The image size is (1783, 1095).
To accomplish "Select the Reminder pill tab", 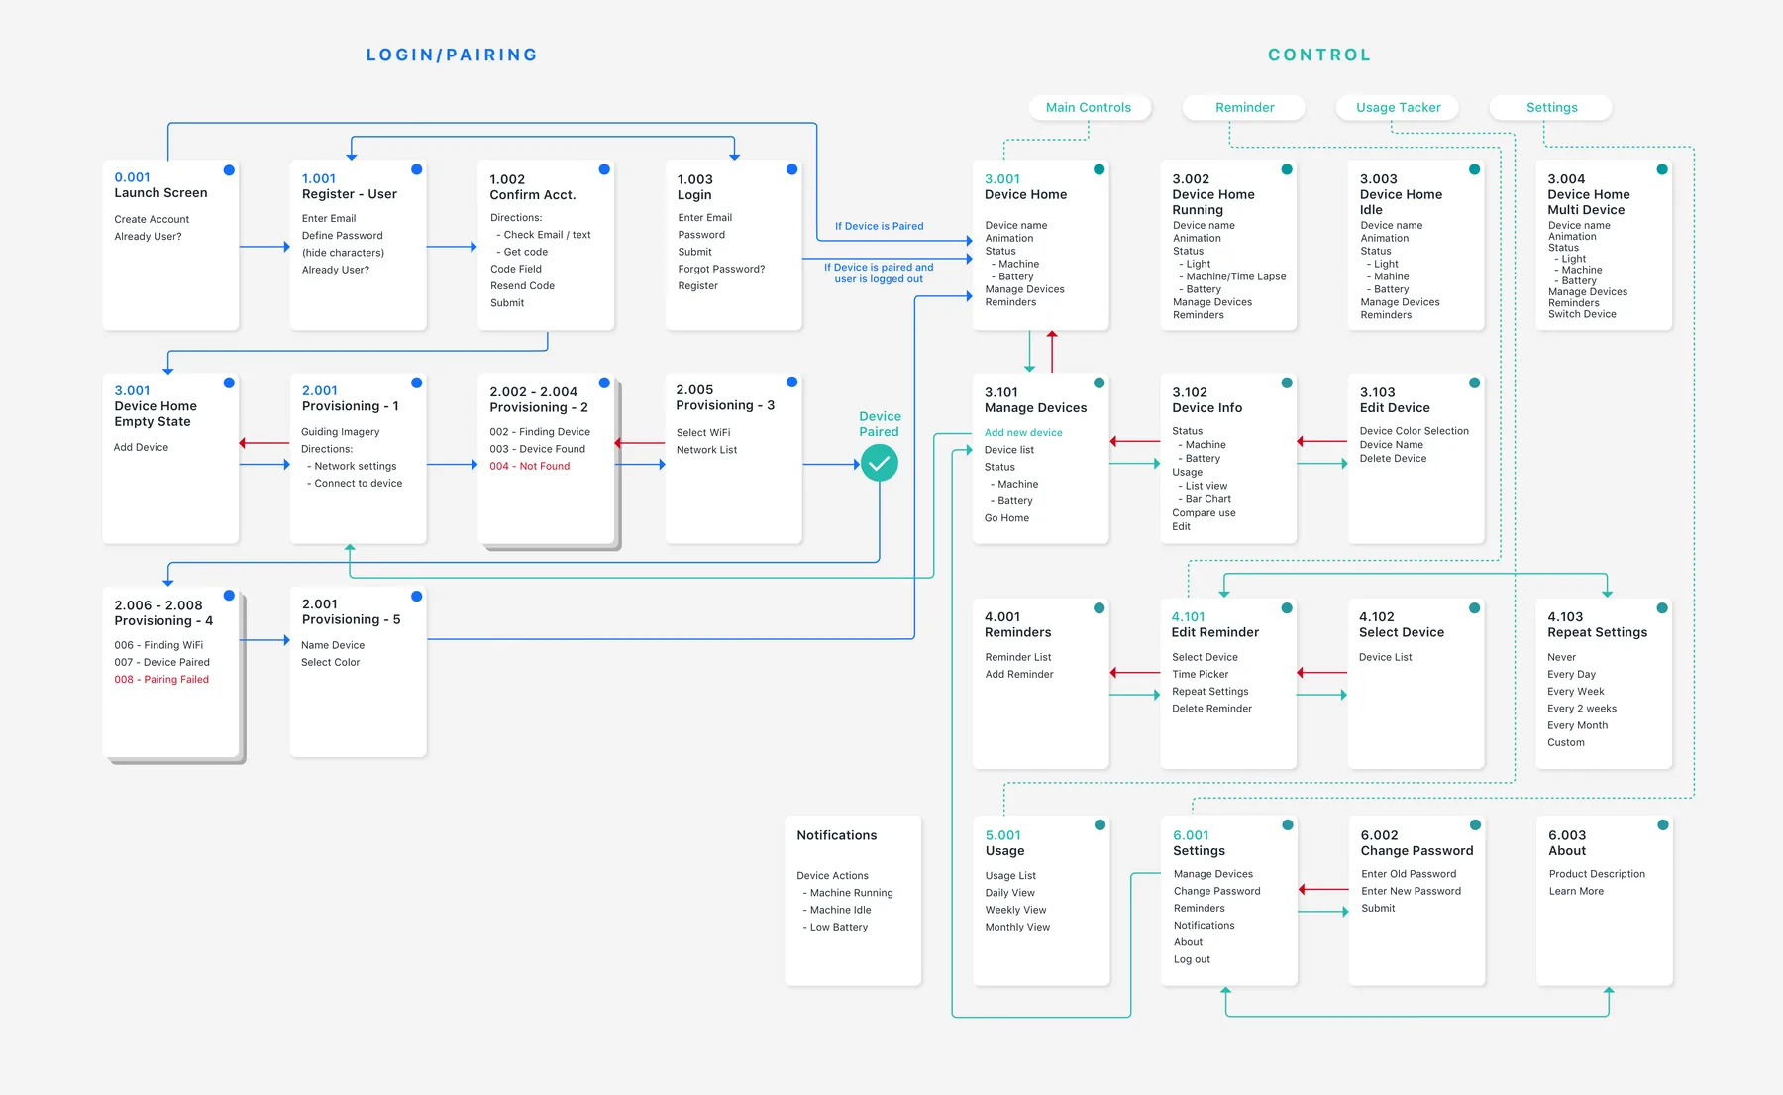I will coord(1245,107).
